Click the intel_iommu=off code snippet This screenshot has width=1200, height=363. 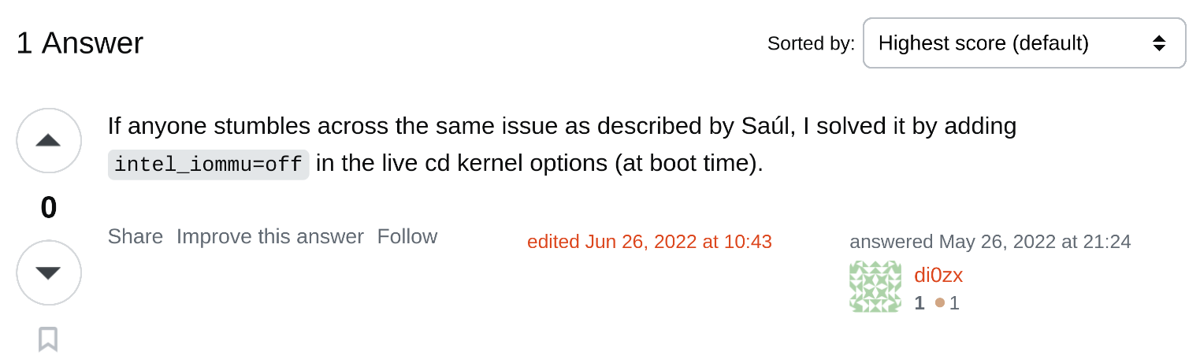pyautogui.click(x=208, y=165)
